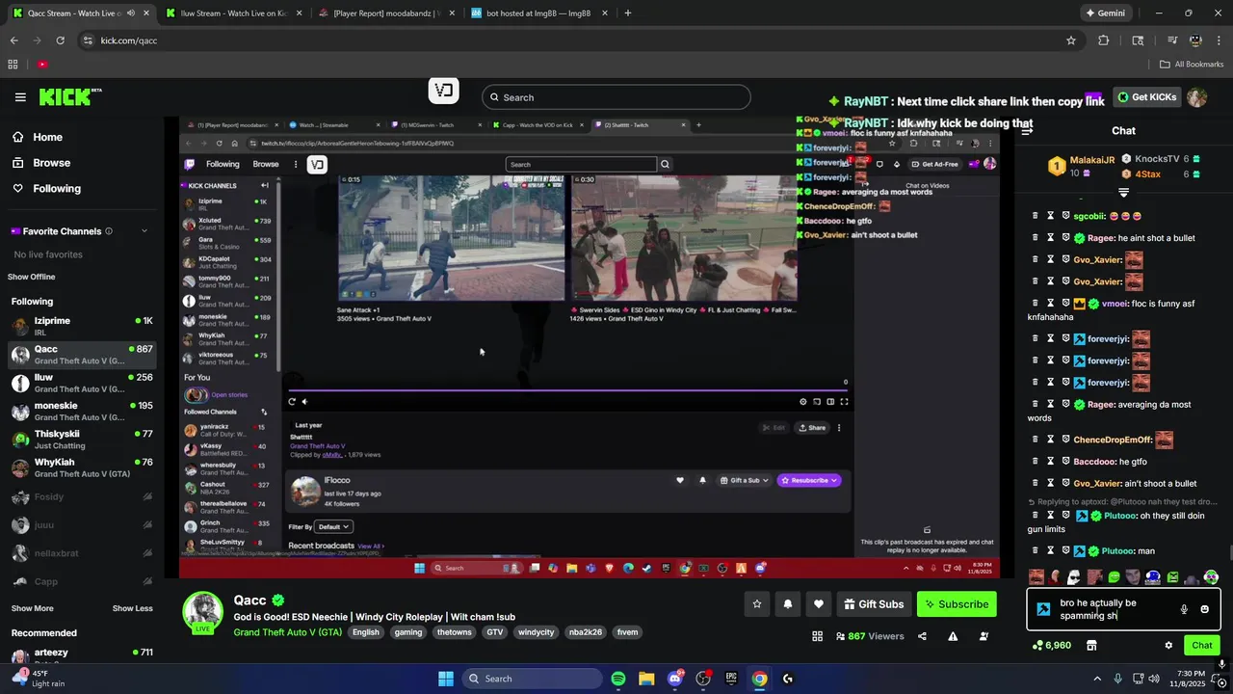1233x694 pixels.
Task: Click the Kick logo
Action: 69,97
